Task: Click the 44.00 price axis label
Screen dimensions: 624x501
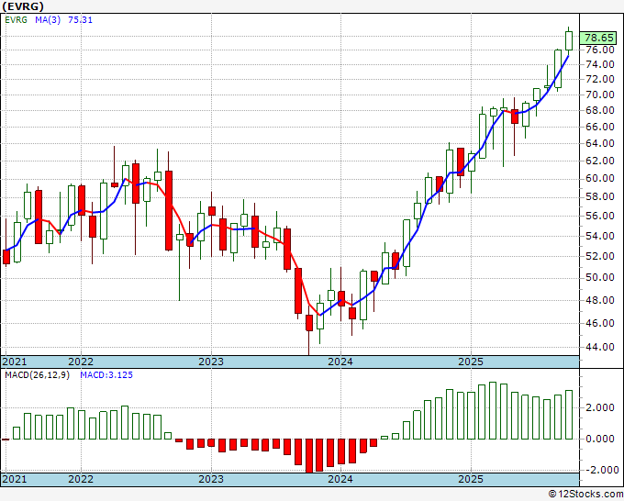Action: pyautogui.click(x=600, y=347)
